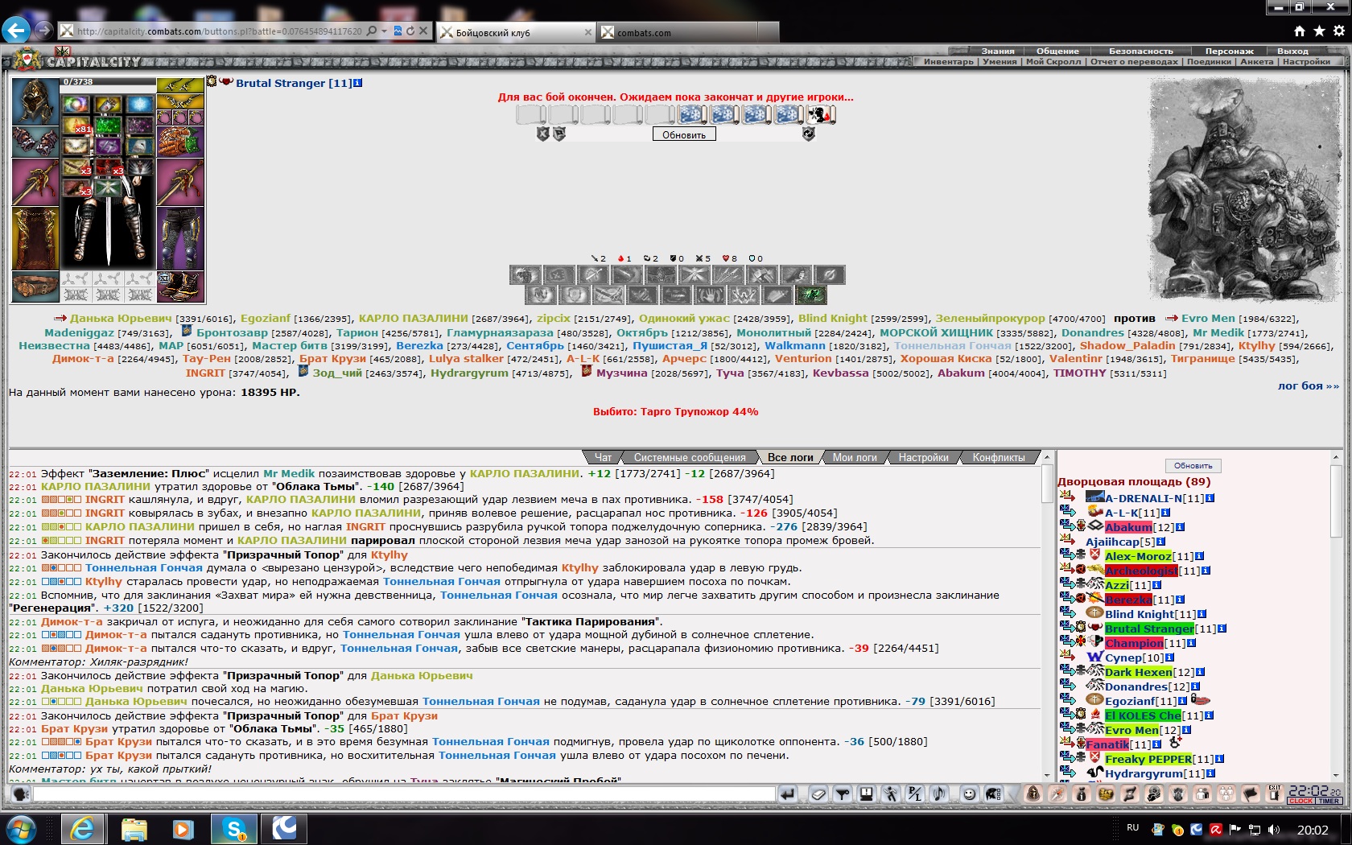Click the monitor exclamation alert icon
The width and height of the screenshot is (1352, 845).
click(867, 794)
